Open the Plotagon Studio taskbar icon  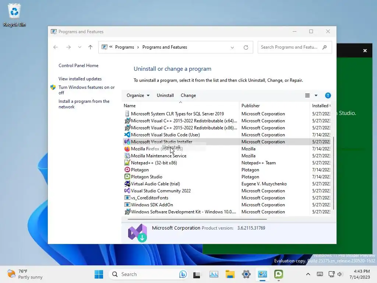278,274
